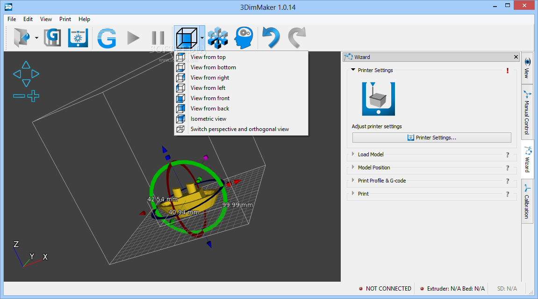Click help question mark for Print Profile & G-code
The height and width of the screenshot is (299, 538).
[x=508, y=181]
